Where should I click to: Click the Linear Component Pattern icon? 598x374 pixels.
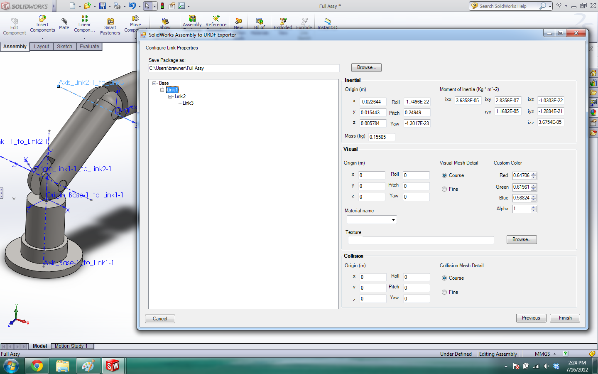84,24
